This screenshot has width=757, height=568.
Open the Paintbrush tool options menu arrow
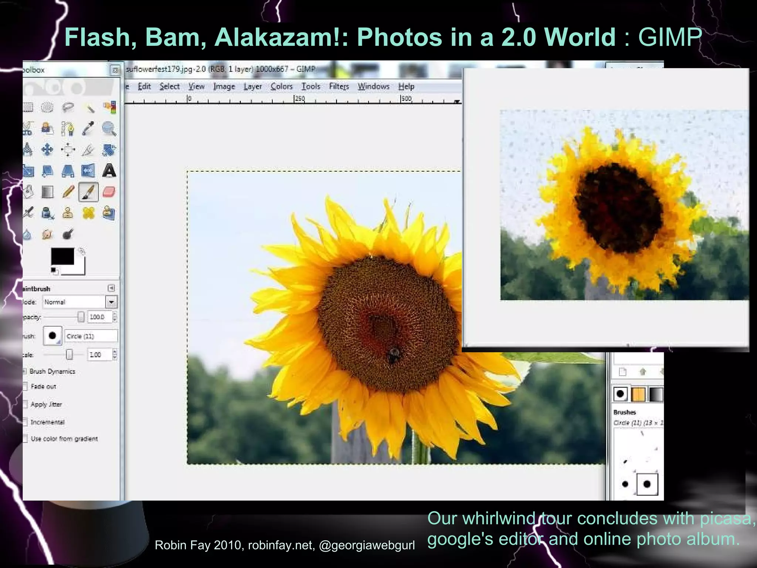[111, 288]
